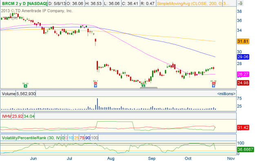
Task: Click the red earnings marker in late October
Action: coord(213,83)
